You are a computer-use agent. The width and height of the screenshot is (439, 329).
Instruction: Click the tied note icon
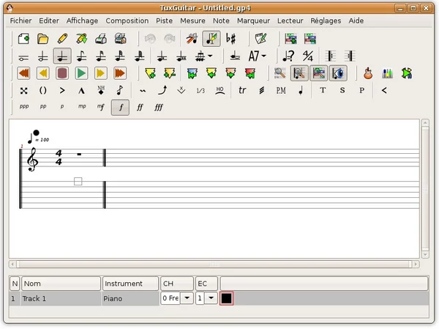tap(235, 56)
